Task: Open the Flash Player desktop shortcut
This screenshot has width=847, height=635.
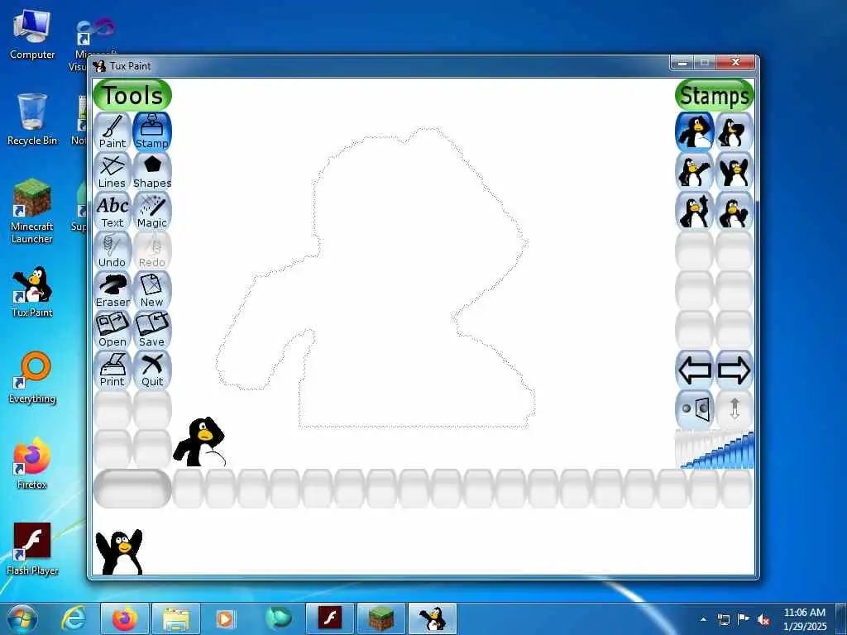Action: pyautogui.click(x=32, y=549)
